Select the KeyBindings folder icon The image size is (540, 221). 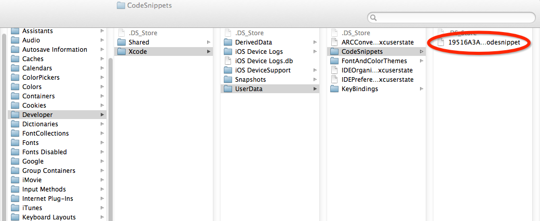[334, 89]
